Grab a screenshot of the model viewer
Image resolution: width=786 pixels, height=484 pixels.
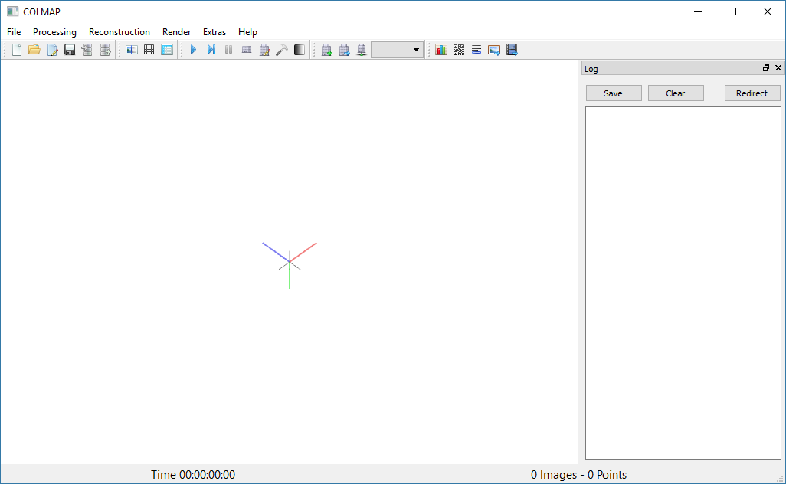pos(493,49)
